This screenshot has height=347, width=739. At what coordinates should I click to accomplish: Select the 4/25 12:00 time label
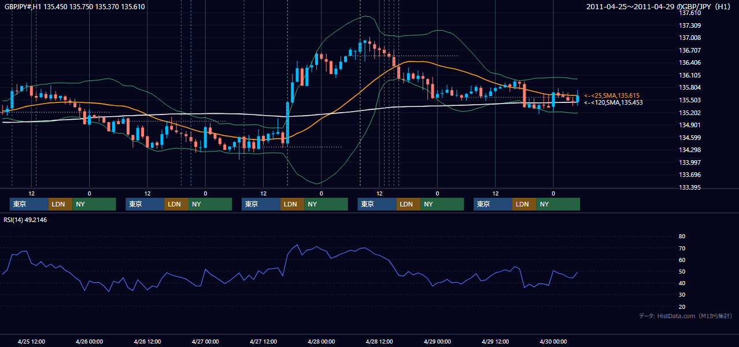31,341
